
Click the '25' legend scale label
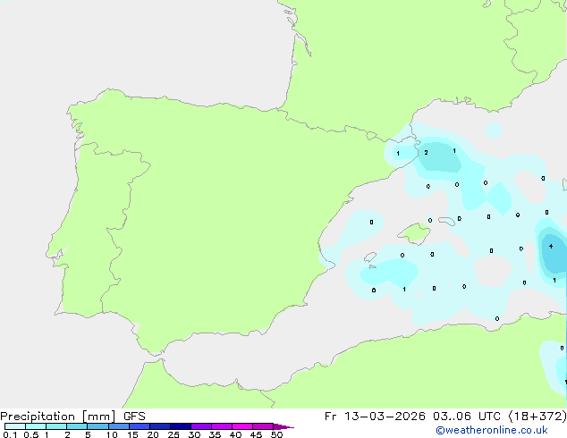click(173, 434)
